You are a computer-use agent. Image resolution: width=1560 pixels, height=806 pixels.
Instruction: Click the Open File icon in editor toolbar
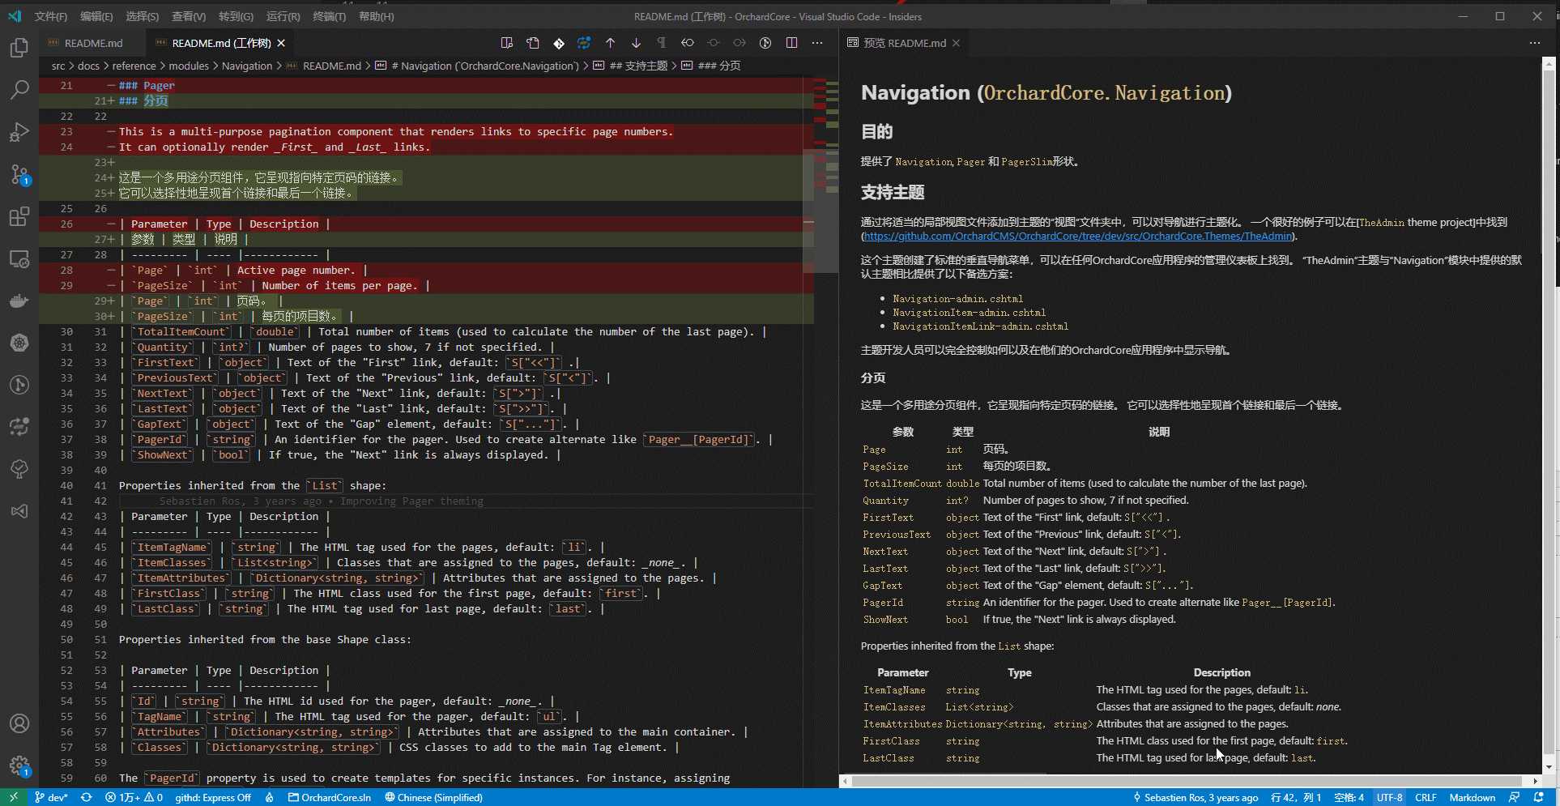click(533, 43)
